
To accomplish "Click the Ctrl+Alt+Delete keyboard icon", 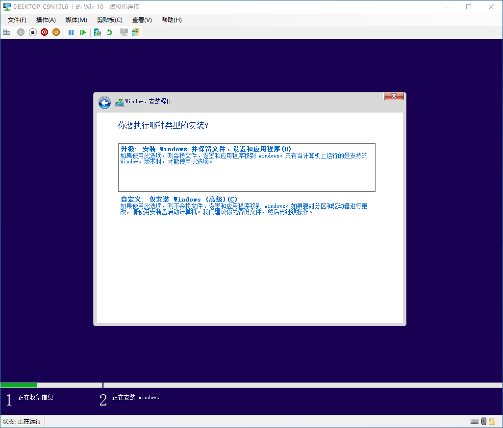I will (6, 32).
